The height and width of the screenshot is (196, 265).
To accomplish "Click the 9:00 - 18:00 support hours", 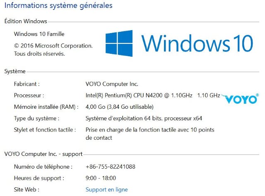I will click(x=101, y=178).
